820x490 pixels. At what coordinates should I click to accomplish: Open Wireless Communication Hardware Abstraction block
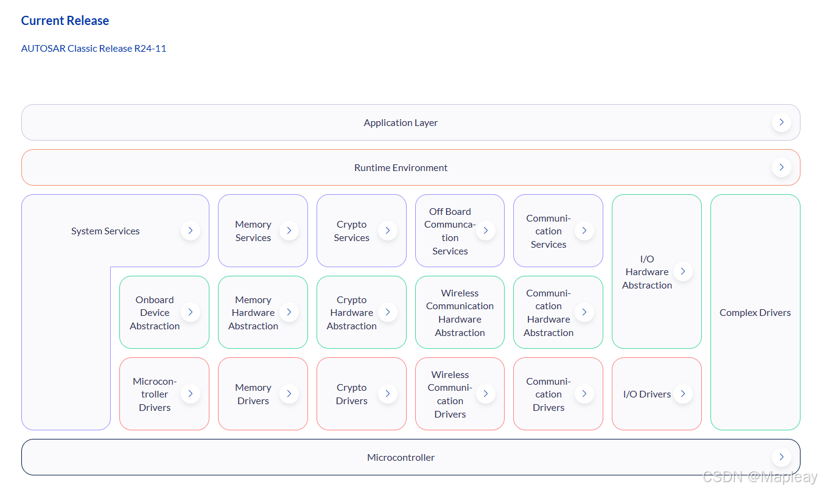[460, 312]
